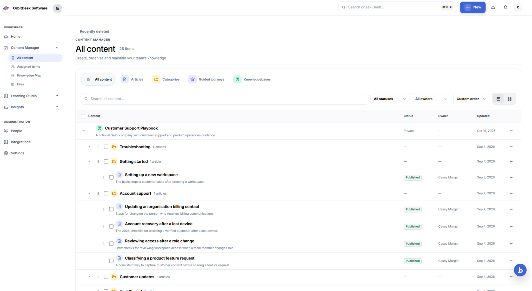This screenshot has width=532, height=291.
Task: Open Beetl chat assistant bubble
Action: 520,270
